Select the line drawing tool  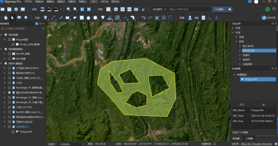pyautogui.click(x=53, y=18)
